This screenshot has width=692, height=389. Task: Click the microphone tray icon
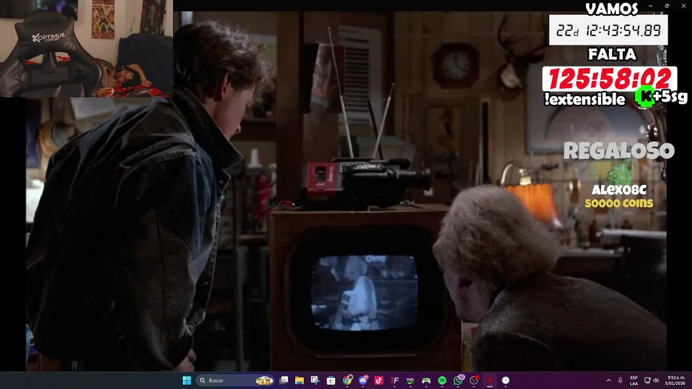point(620,380)
